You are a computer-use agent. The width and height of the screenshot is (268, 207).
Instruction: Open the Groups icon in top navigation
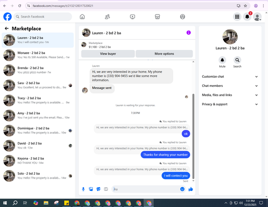(182, 17)
